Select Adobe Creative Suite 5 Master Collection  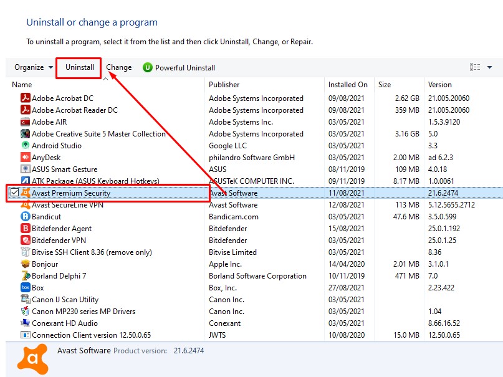point(254,134)
